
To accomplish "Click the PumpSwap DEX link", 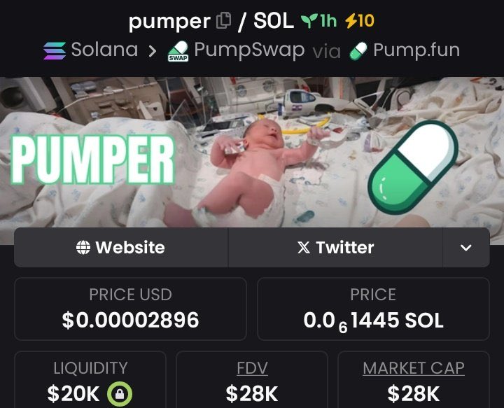I will [236, 51].
